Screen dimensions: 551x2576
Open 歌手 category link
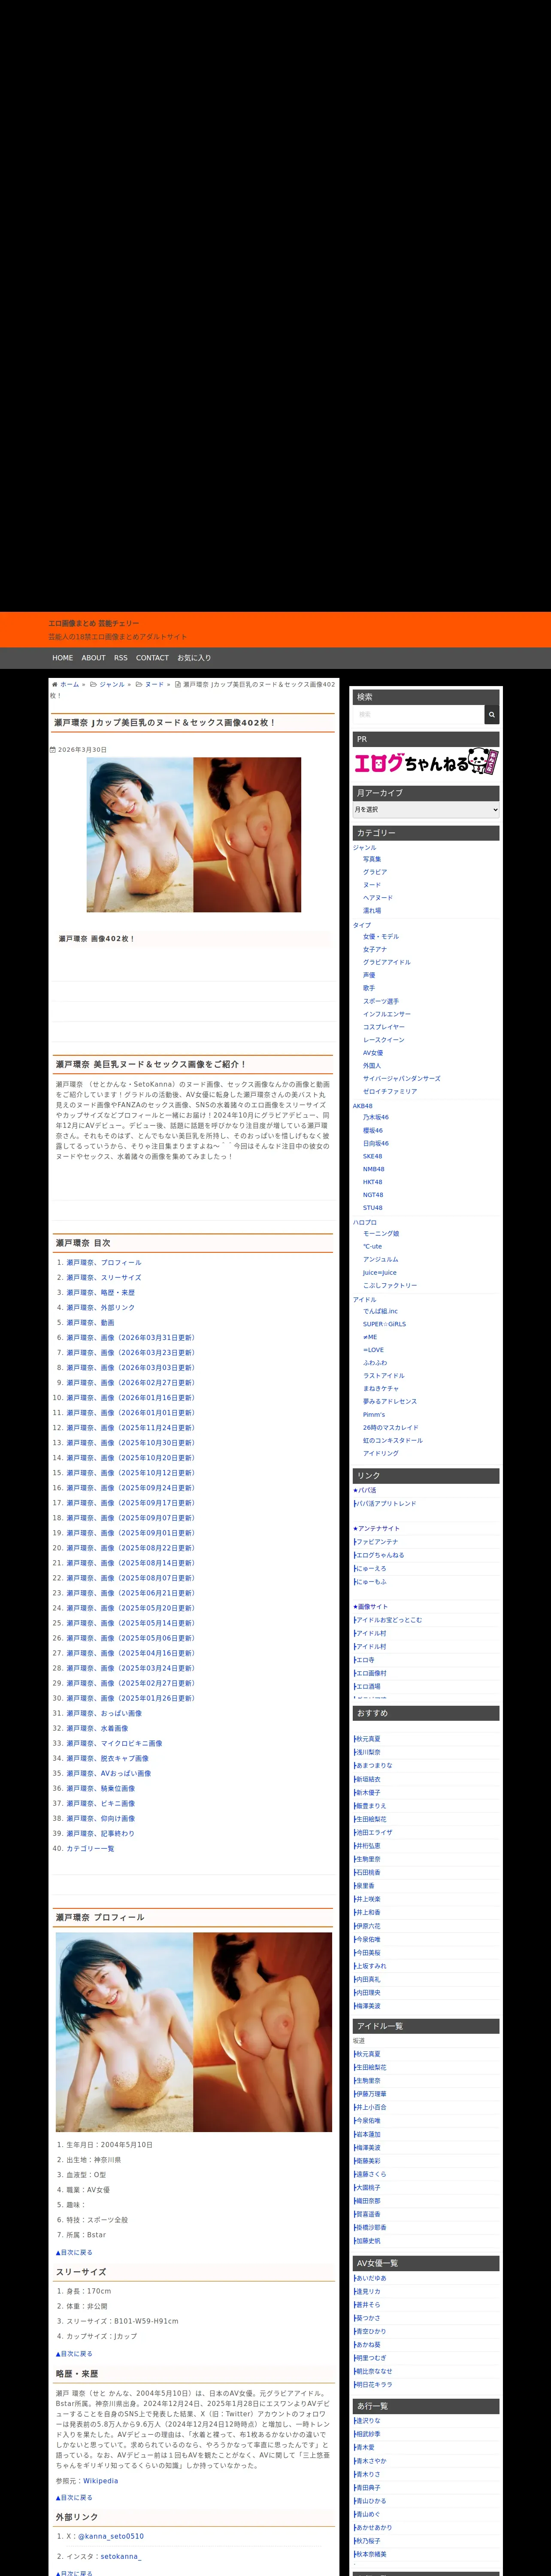pos(369,988)
